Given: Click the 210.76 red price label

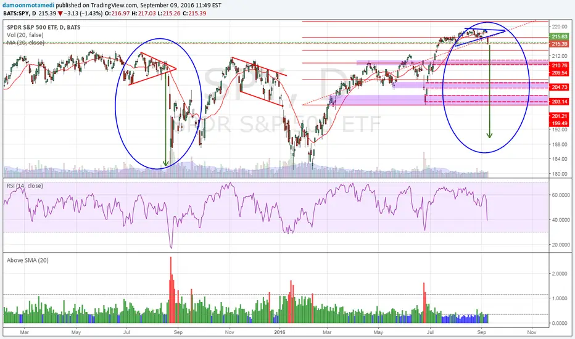Looking at the screenshot, I should pyautogui.click(x=559, y=65).
